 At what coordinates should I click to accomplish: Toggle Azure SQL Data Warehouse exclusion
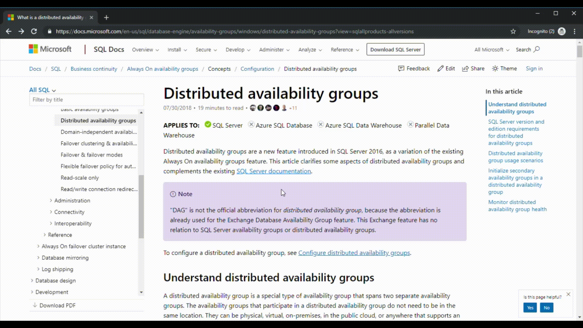[321, 125]
